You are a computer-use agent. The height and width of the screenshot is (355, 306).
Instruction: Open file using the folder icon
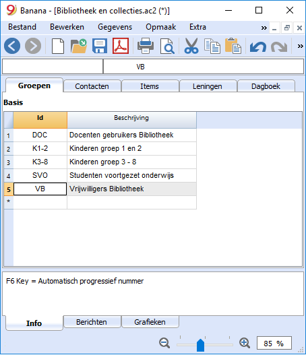point(79,46)
